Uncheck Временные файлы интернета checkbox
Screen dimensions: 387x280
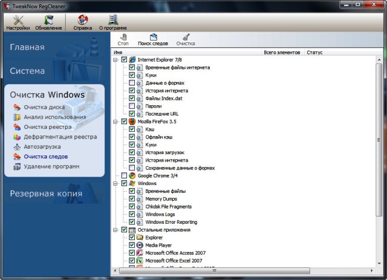[x=132, y=67]
